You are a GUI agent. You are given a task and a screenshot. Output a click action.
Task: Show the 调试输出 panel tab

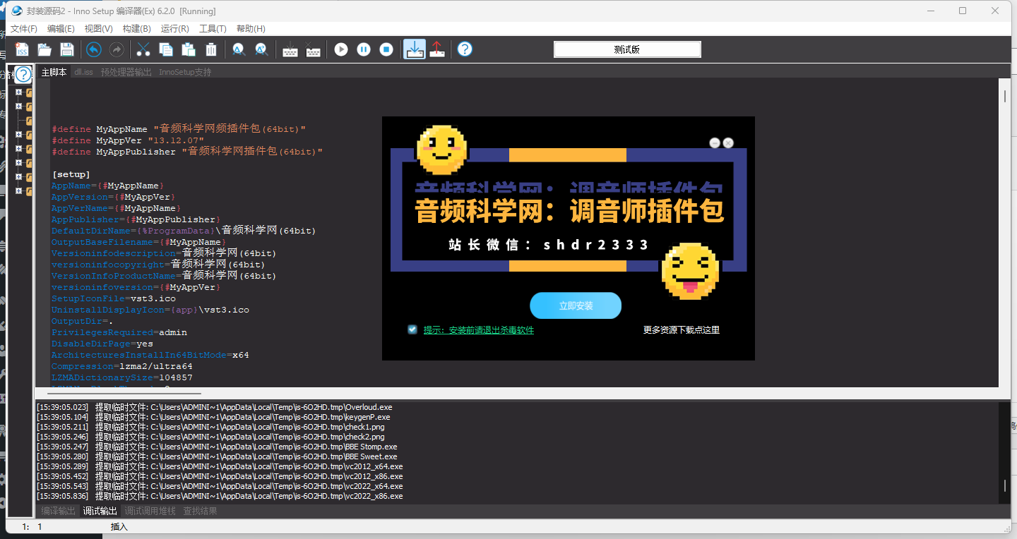(100, 511)
